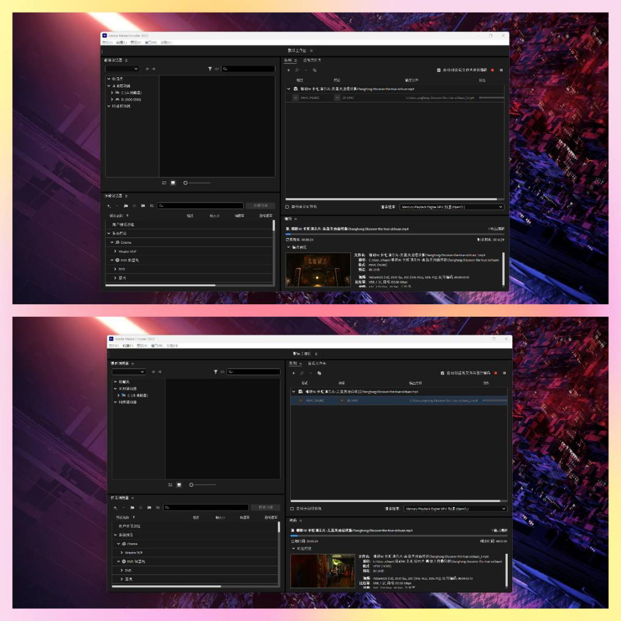Select Watch Folders tab in top window
This screenshot has height=621, width=621.
click(x=312, y=60)
